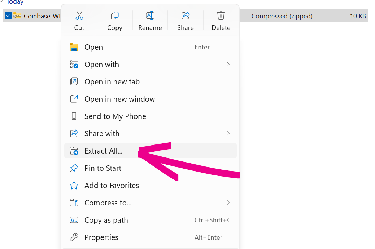375x249 pixels.
Task: Expand the Open with submenu arrow
Action: [x=228, y=65]
